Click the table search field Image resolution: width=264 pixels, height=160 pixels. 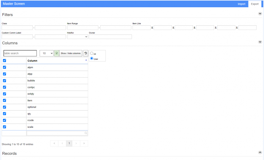coord(20,53)
